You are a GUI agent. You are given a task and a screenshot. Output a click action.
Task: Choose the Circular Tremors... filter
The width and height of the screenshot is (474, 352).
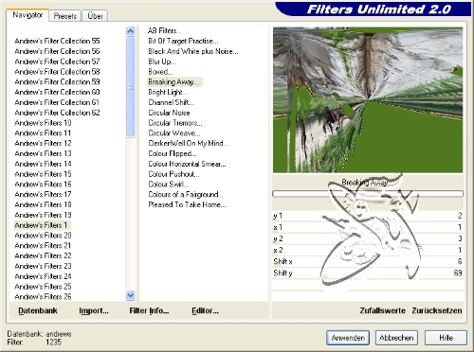[175, 123]
